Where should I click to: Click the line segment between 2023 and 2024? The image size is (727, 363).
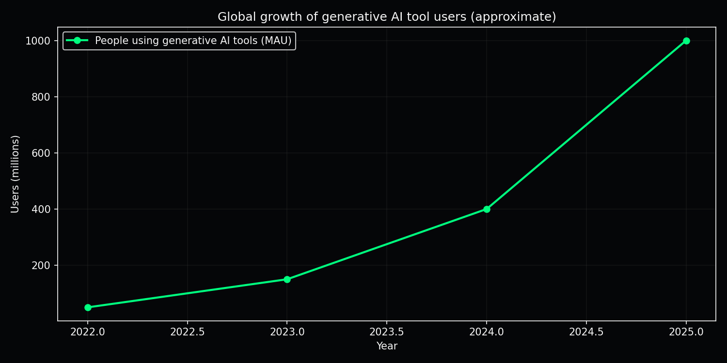point(387,244)
